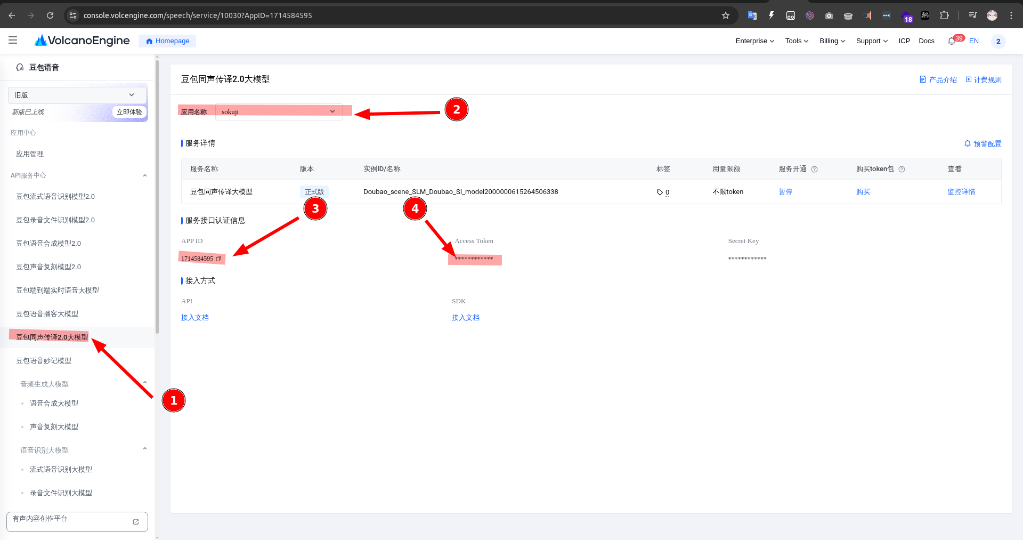Open the Docs menu item
The image size is (1023, 540).
pos(927,41)
